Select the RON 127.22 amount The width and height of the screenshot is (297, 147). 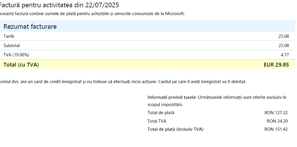[276, 113]
